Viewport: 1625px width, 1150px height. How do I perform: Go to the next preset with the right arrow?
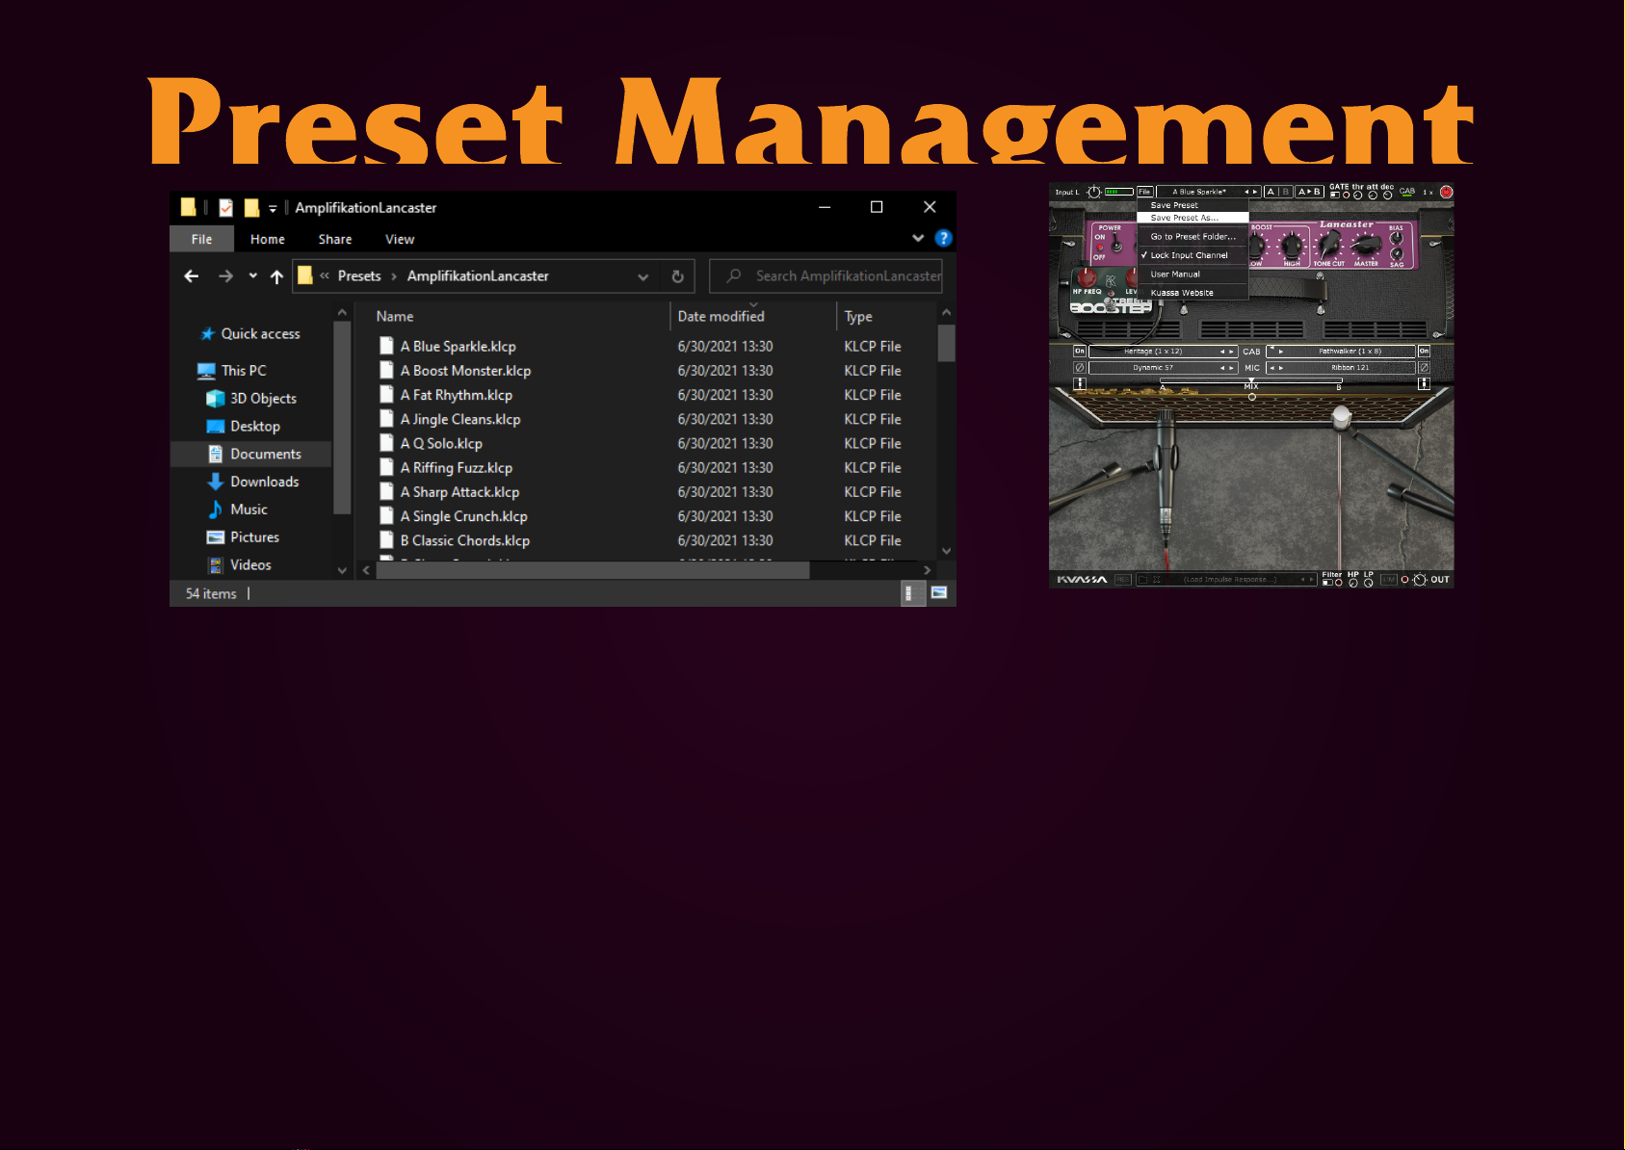(1255, 192)
